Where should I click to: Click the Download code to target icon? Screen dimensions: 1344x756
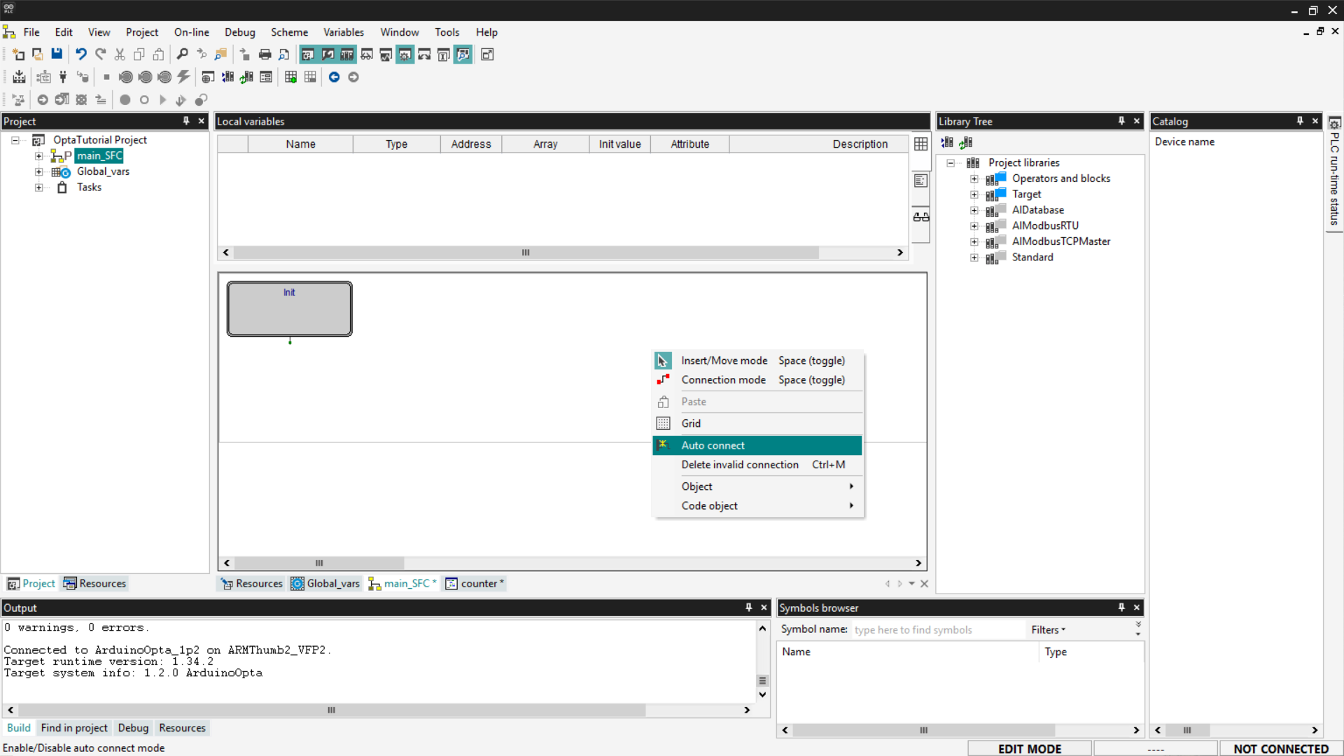(19, 77)
